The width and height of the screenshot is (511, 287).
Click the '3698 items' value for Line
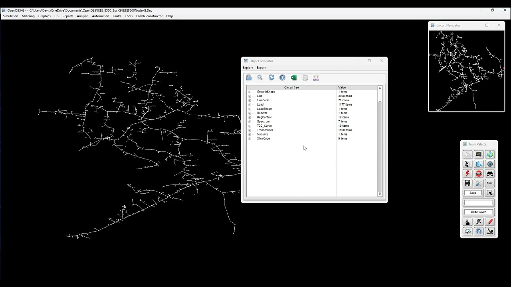345,96
